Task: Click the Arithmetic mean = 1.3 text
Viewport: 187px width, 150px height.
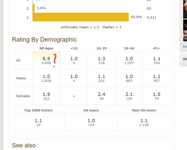Action: point(80,27)
